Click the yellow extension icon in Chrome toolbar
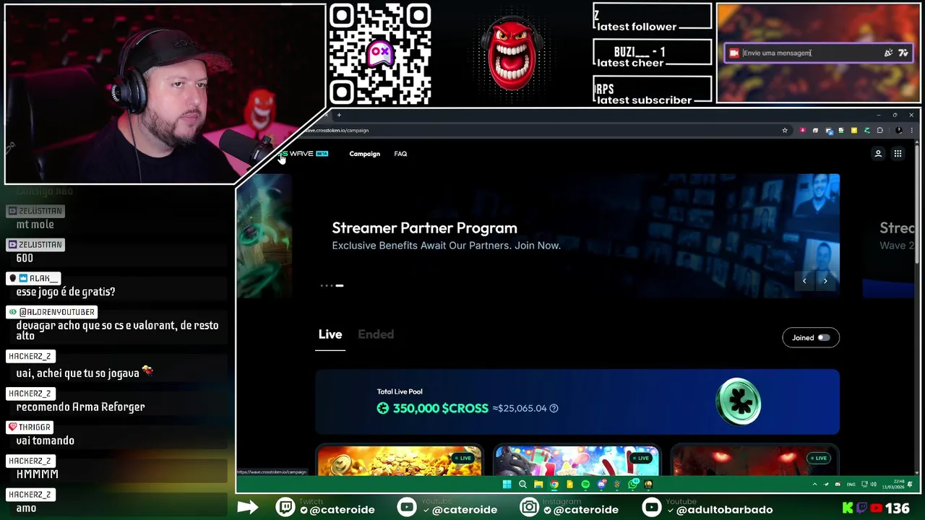The width and height of the screenshot is (925, 520). pos(854,131)
